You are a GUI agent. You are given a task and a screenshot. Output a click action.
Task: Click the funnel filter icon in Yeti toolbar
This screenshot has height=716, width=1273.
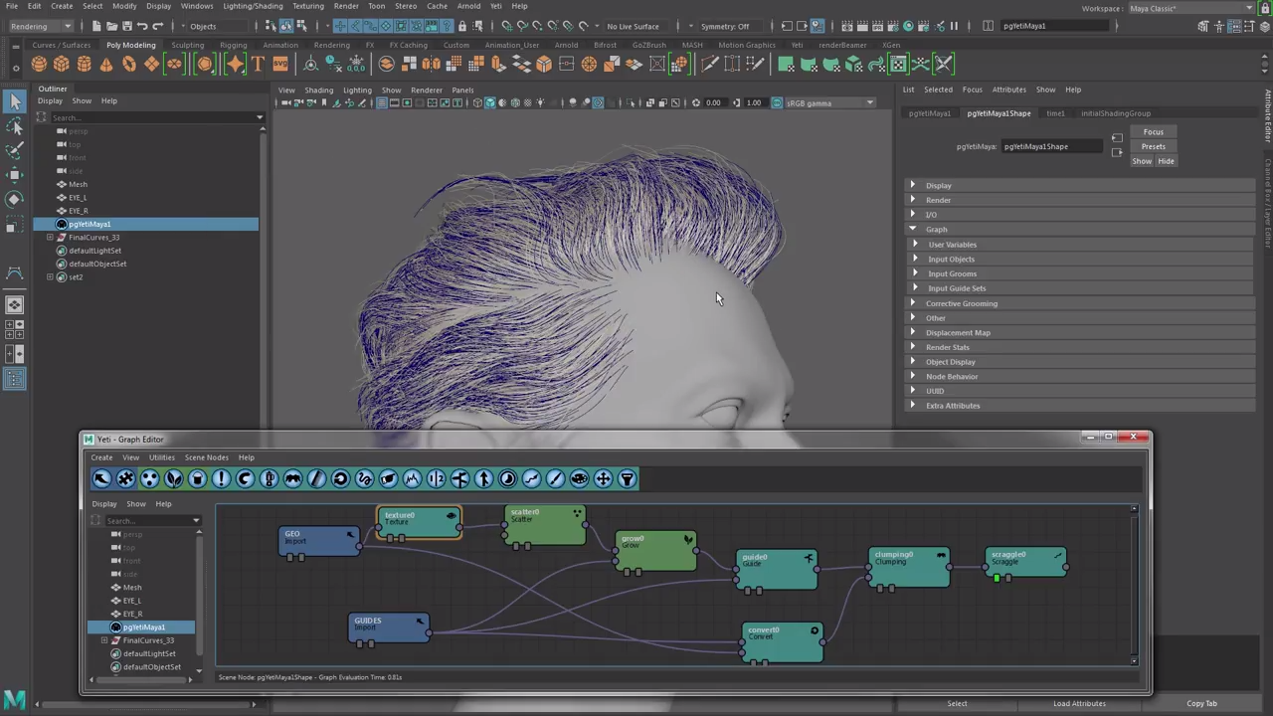(627, 479)
